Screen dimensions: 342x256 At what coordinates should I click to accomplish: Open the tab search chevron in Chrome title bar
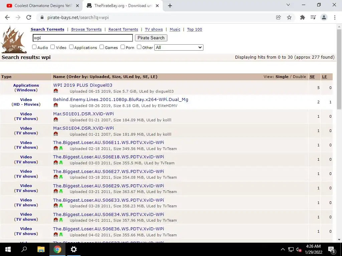click(288, 5)
